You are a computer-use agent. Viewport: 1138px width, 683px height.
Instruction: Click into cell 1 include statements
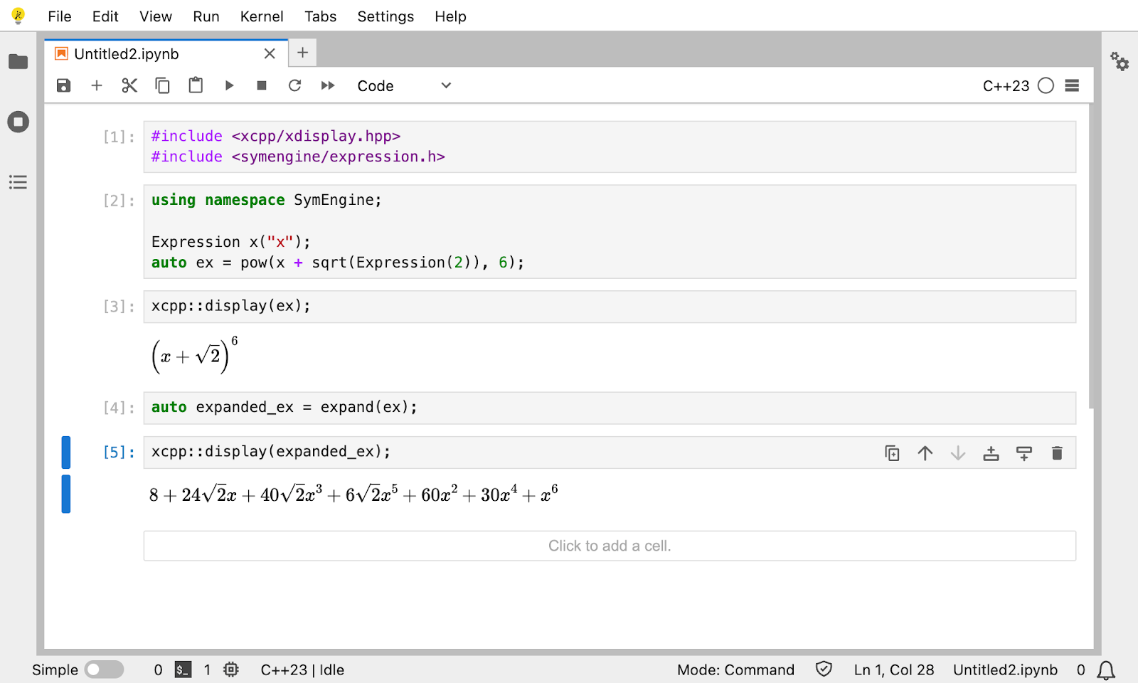tap(610, 147)
